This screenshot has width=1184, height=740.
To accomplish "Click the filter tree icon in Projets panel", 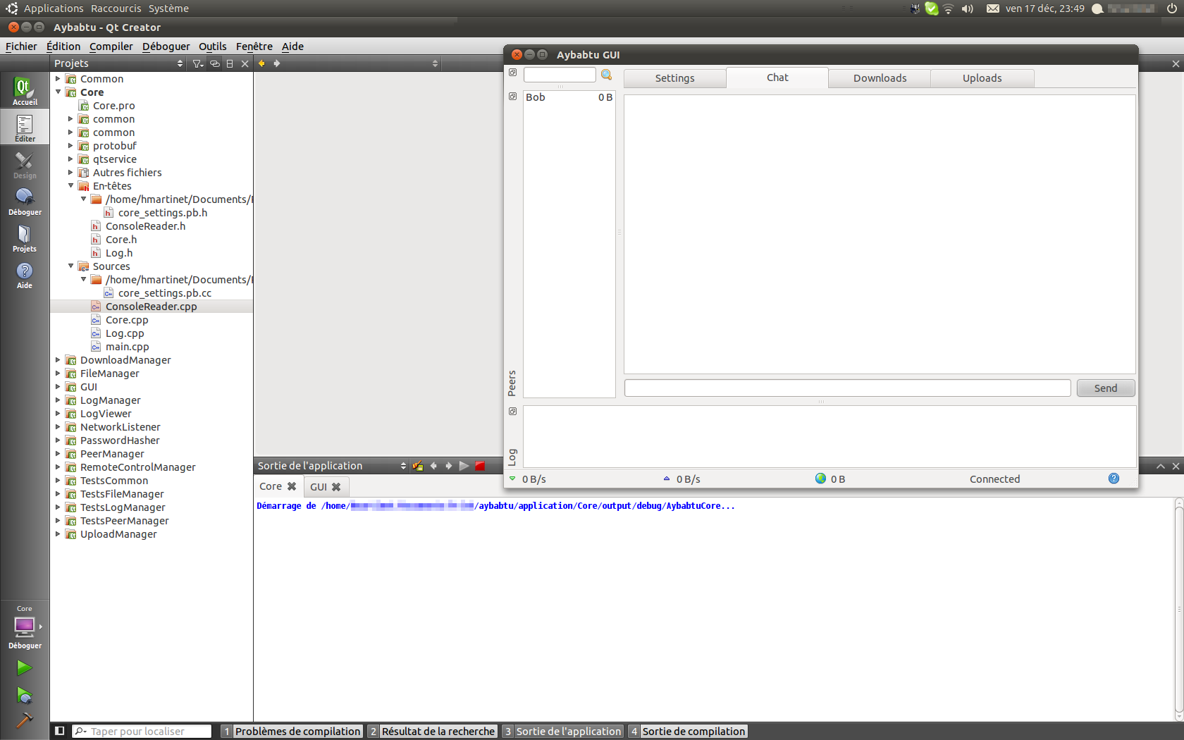I will coord(198,63).
